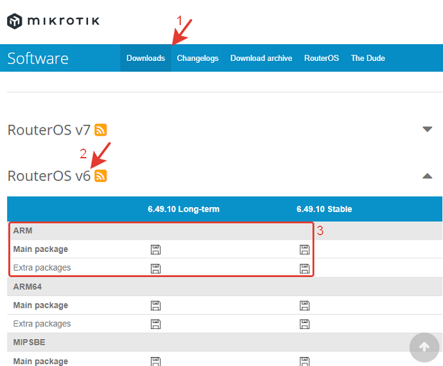Viewport: 443px width, 366px height.
Task: Go to the RouterOS tab
Action: click(322, 58)
